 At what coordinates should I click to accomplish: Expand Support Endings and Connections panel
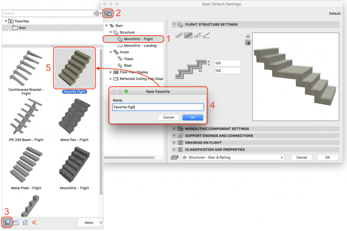(175, 135)
